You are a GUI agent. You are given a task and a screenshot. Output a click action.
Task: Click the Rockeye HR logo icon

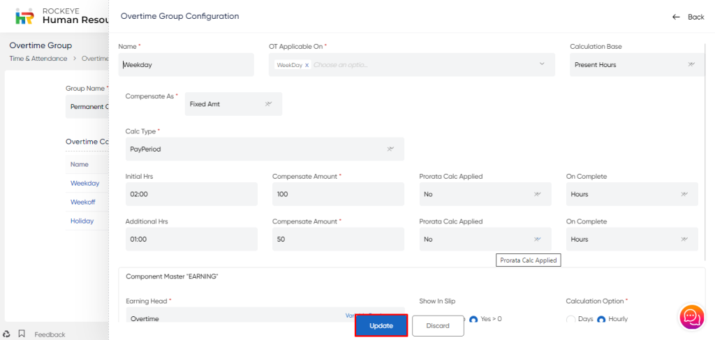[x=24, y=16]
